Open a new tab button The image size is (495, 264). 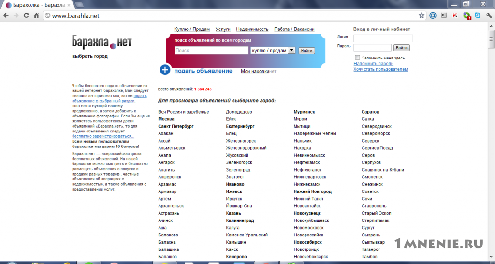79,5
